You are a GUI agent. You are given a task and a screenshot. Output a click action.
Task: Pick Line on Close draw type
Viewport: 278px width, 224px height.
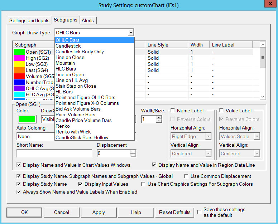(95, 57)
